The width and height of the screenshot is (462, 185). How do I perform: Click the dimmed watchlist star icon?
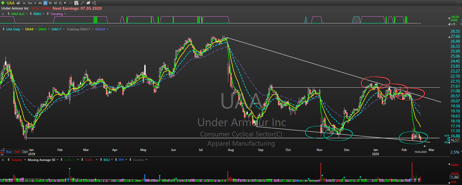459,3
